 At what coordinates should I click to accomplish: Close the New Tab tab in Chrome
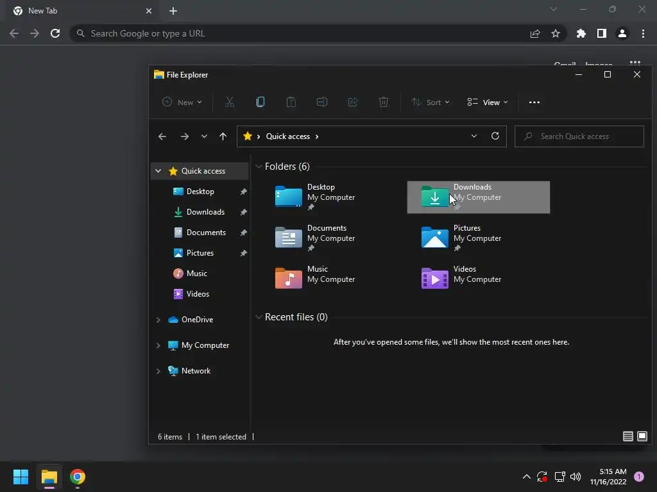(x=149, y=11)
